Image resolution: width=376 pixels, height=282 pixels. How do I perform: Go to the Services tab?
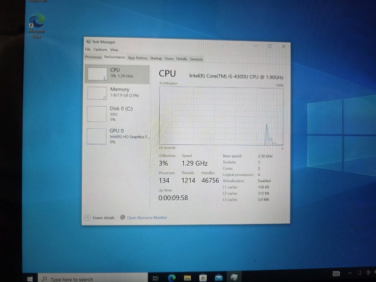pyautogui.click(x=196, y=59)
